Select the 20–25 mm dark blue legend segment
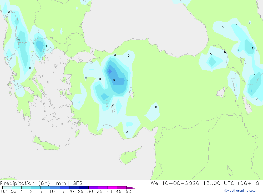Image resolution: width=263 pixels, height=193 pixels. click(74, 188)
